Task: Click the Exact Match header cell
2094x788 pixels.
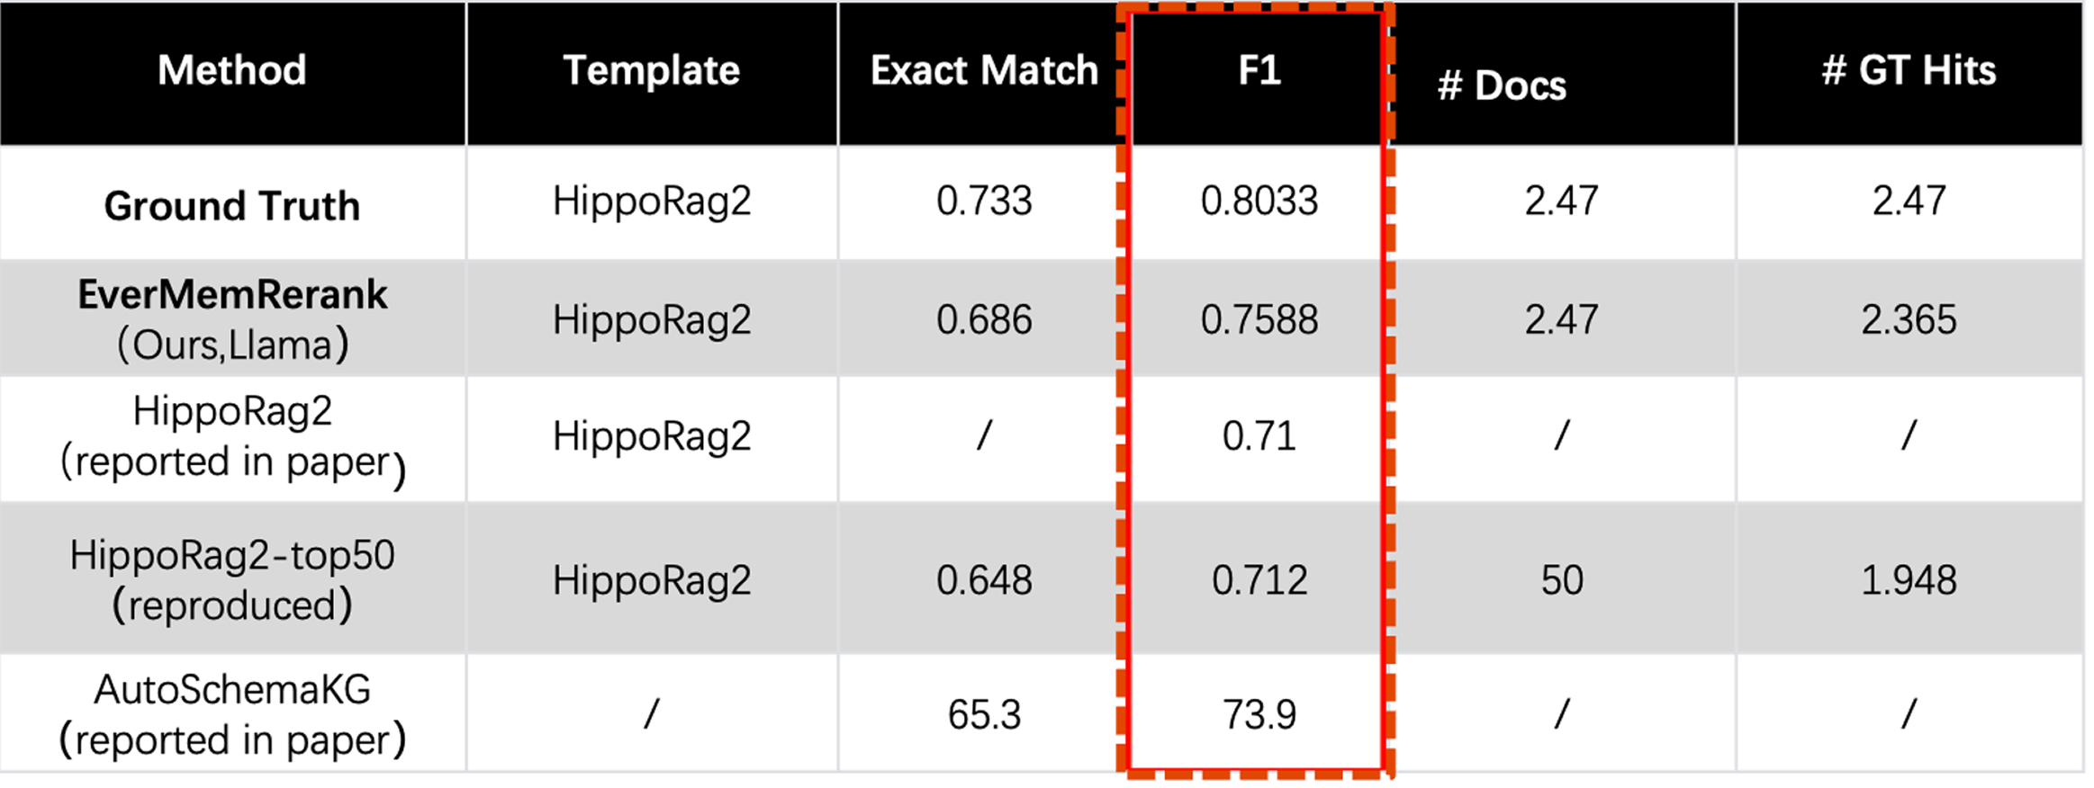Action: click(x=983, y=71)
